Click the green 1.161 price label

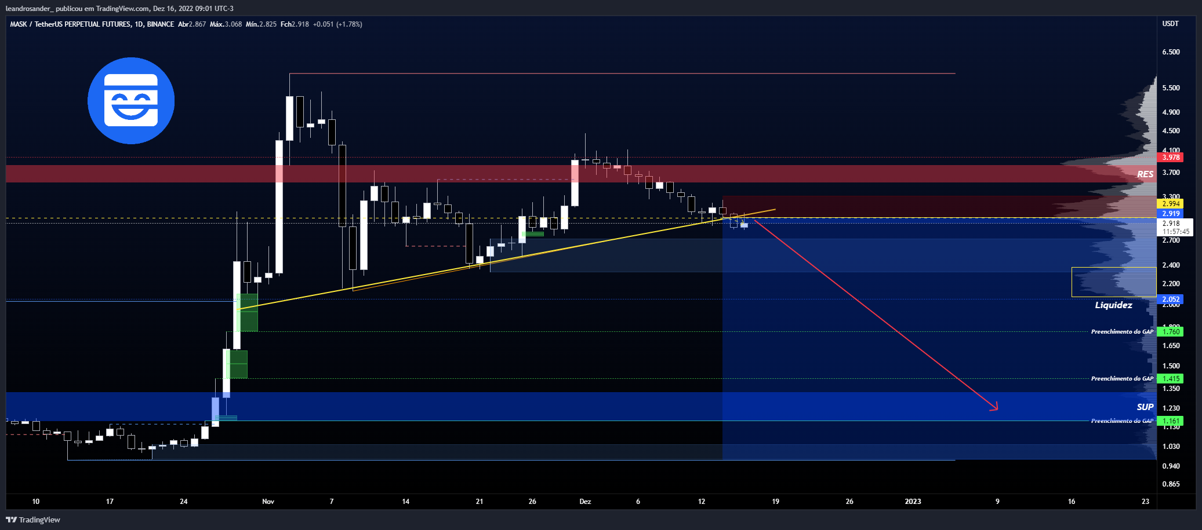pos(1170,421)
